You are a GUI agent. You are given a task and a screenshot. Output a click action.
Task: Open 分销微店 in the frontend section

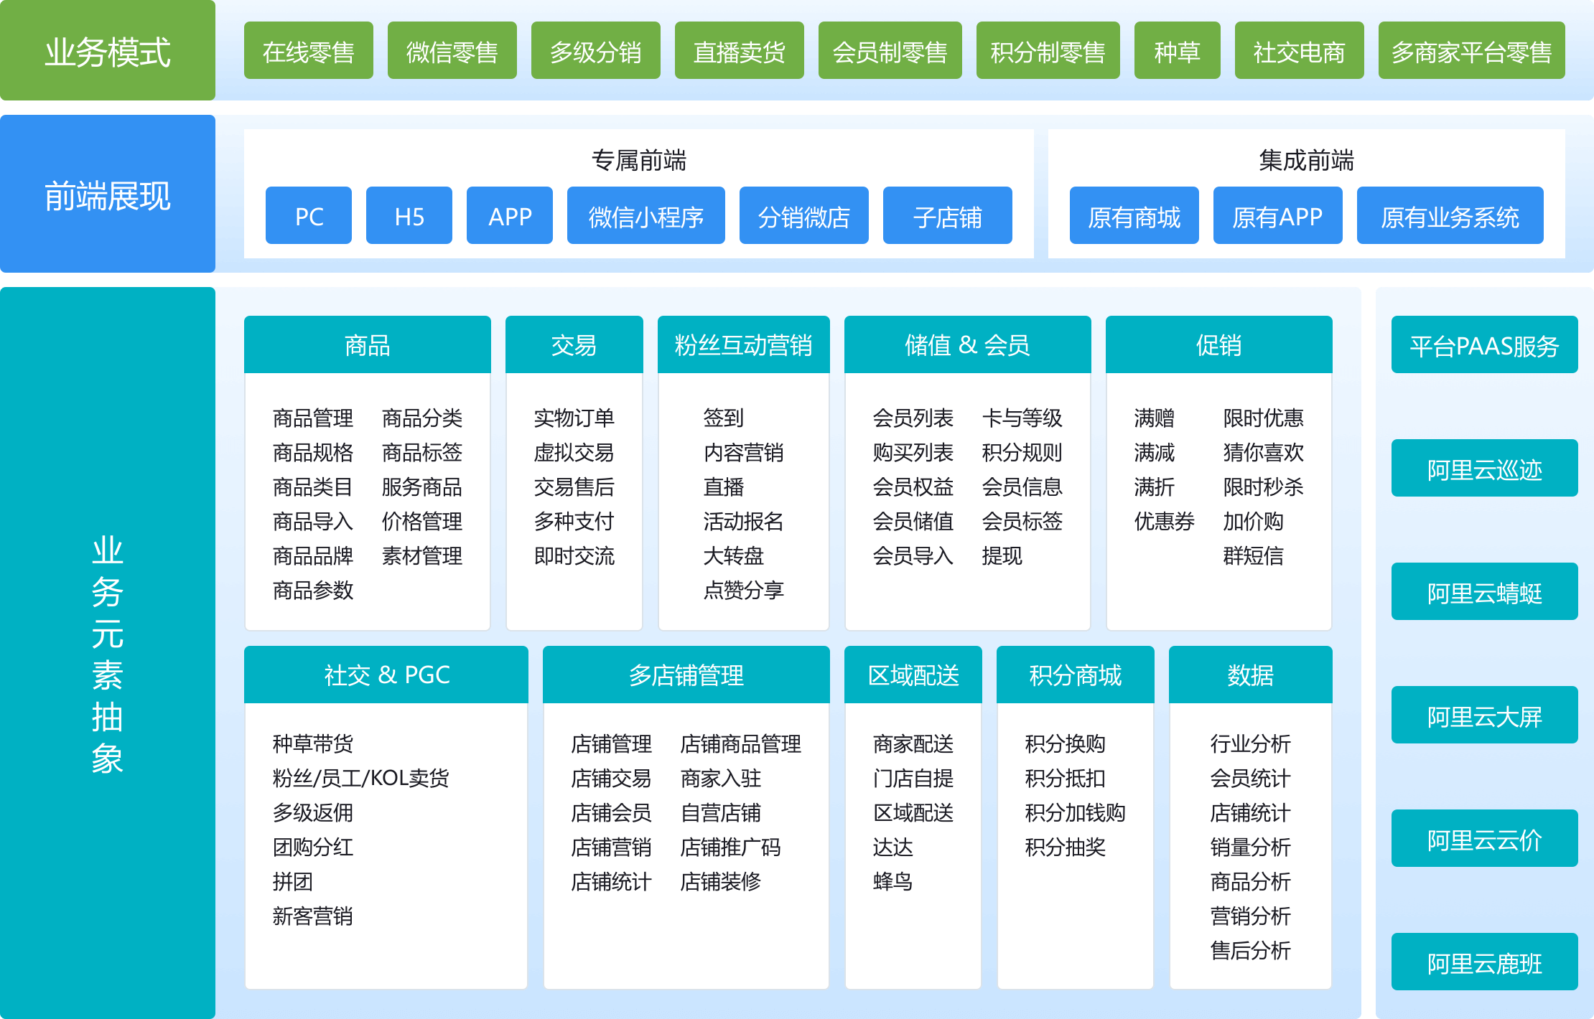(803, 215)
